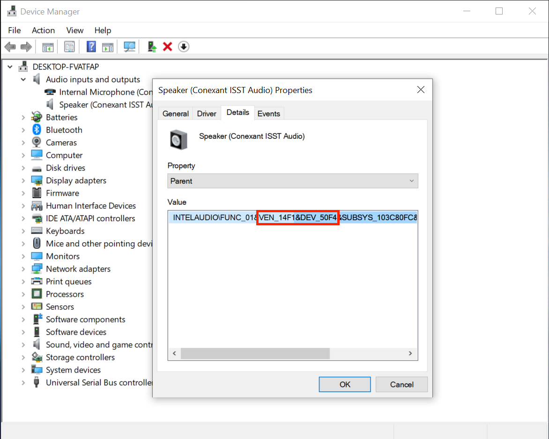549x439 pixels.
Task: Click the Help toolbar icon
Action: tap(91, 47)
